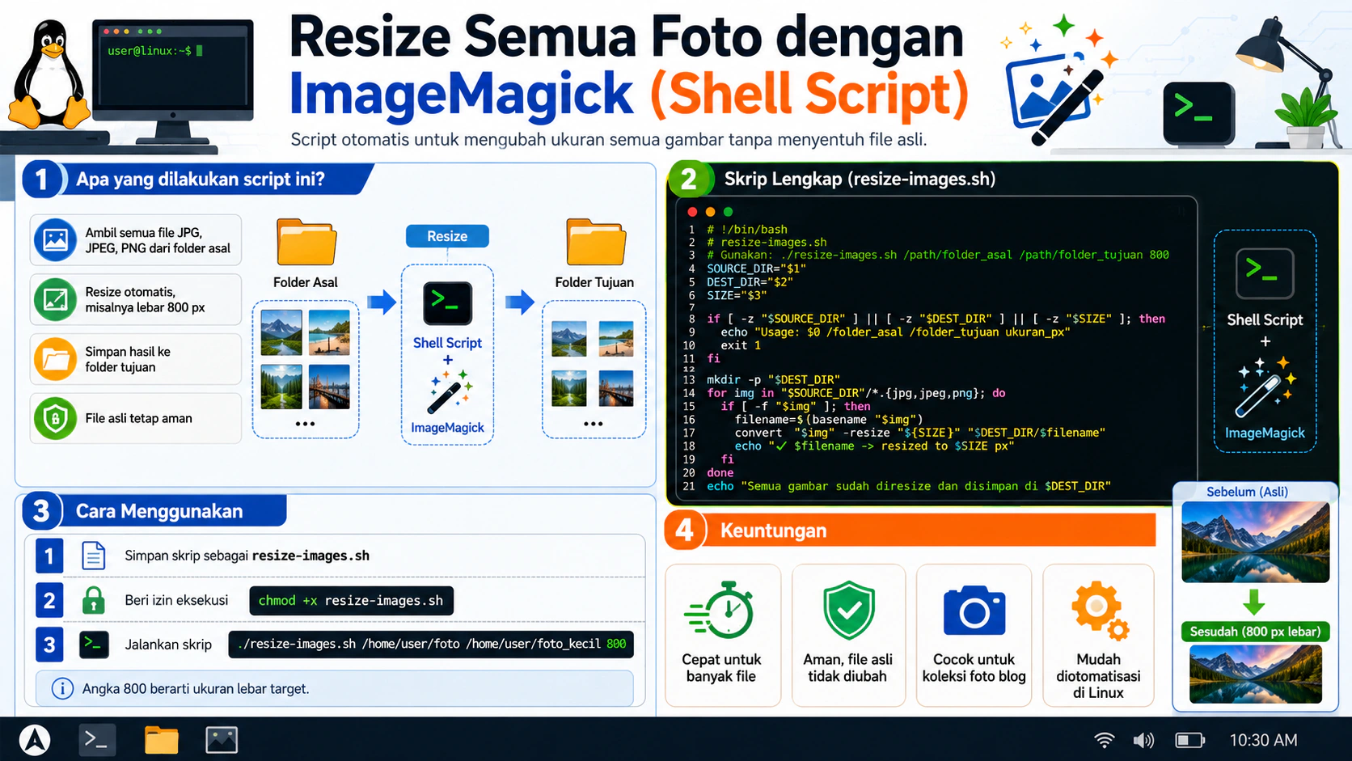Click the red dot in code window
Screen dimensions: 1352x761
[692, 212]
